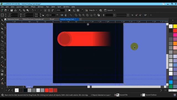Open the outline width dropdown
177x100 pixels.
[114, 15]
